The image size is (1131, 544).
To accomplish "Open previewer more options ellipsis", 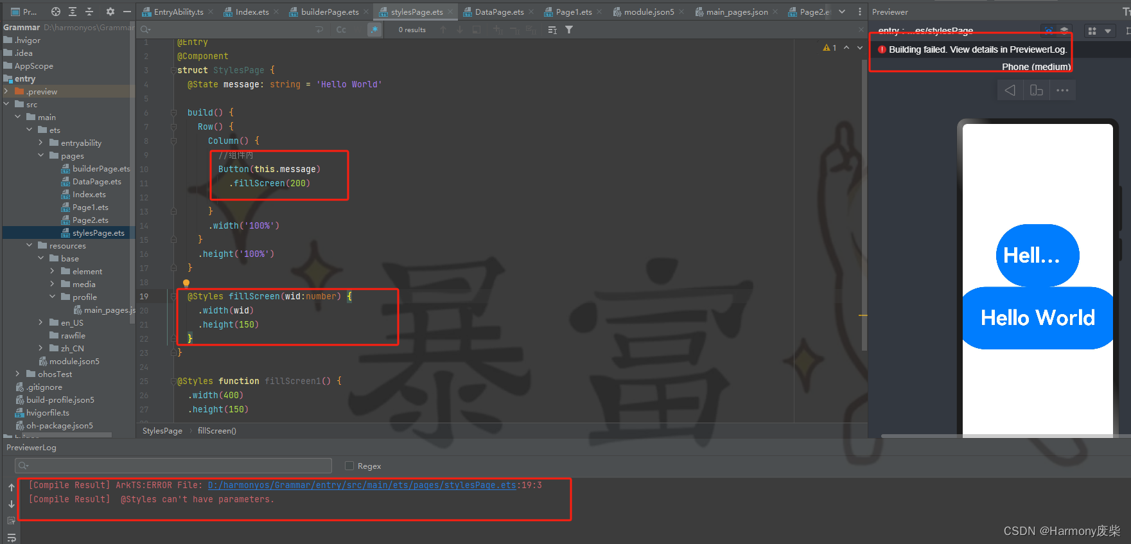I will (1062, 90).
